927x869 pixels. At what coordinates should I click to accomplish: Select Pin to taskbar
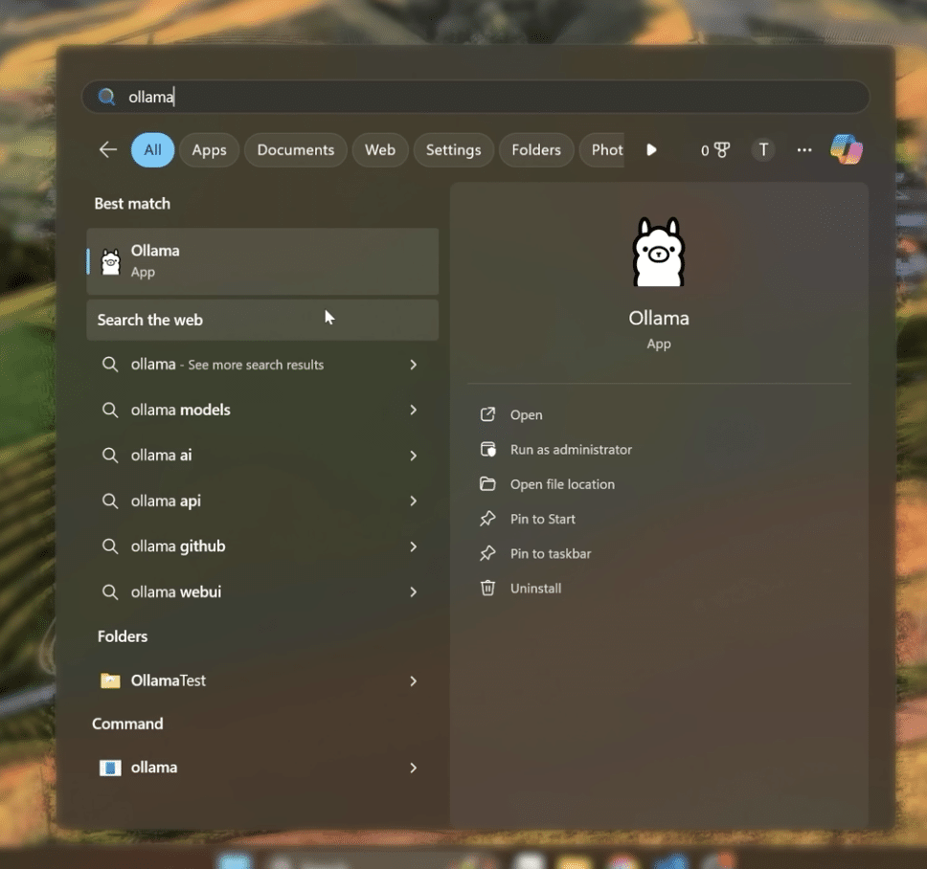pyautogui.click(x=551, y=553)
